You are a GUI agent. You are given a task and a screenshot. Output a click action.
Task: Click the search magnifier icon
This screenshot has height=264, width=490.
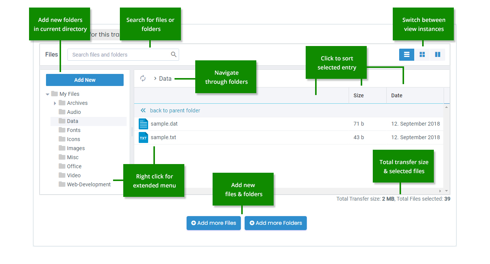click(x=173, y=54)
